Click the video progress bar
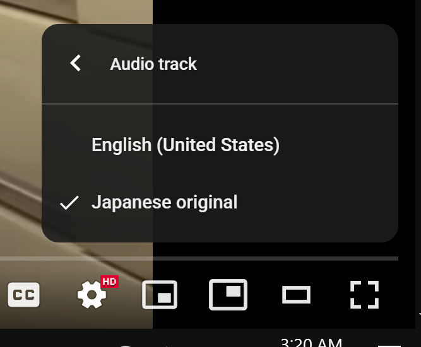This screenshot has height=347, width=421. [x=199, y=259]
